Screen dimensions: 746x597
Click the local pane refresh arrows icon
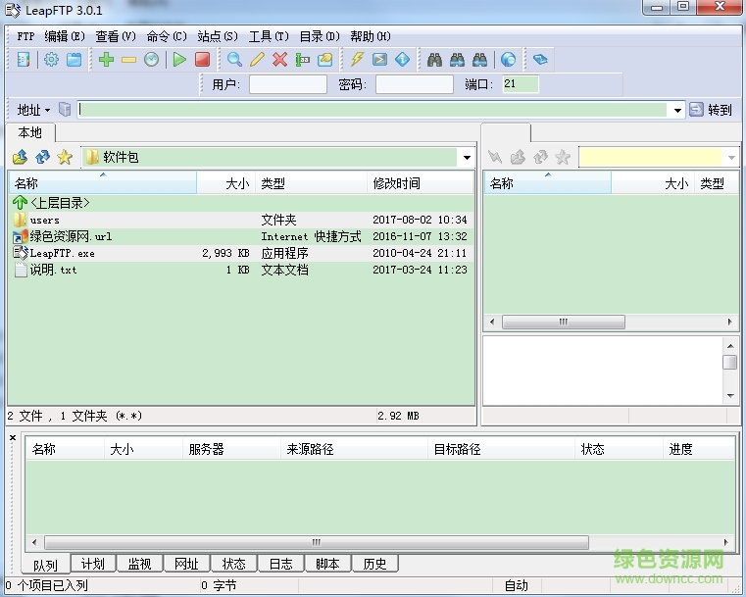[x=42, y=157]
